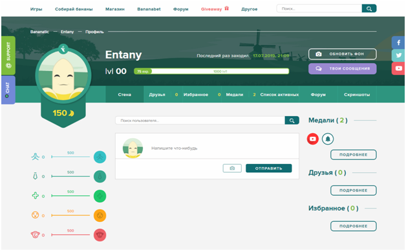This screenshot has width=406, height=251.
Task: Click the Entany breadcrumb link
Action: [67, 32]
